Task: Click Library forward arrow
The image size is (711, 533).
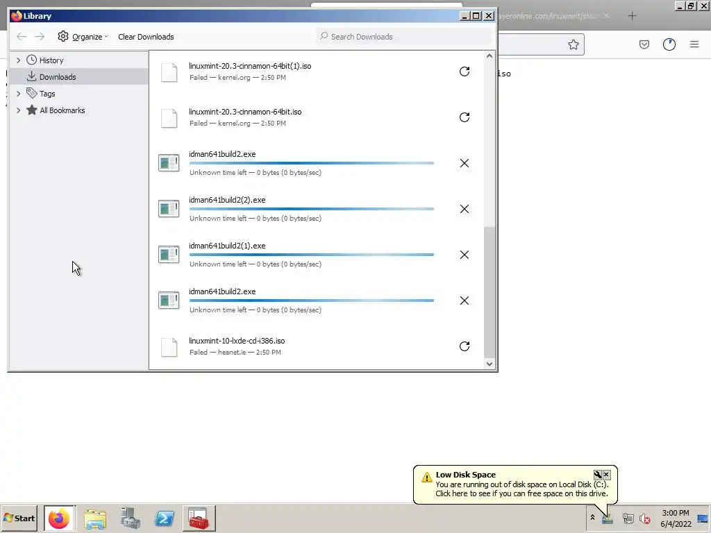Action: tap(40, 37)
